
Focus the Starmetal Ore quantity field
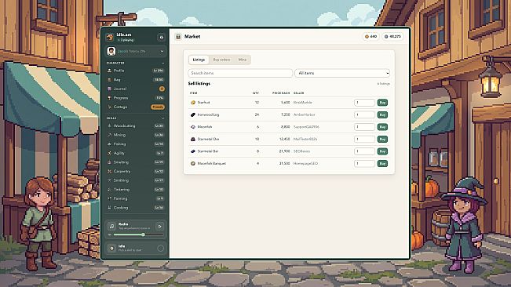364,139
